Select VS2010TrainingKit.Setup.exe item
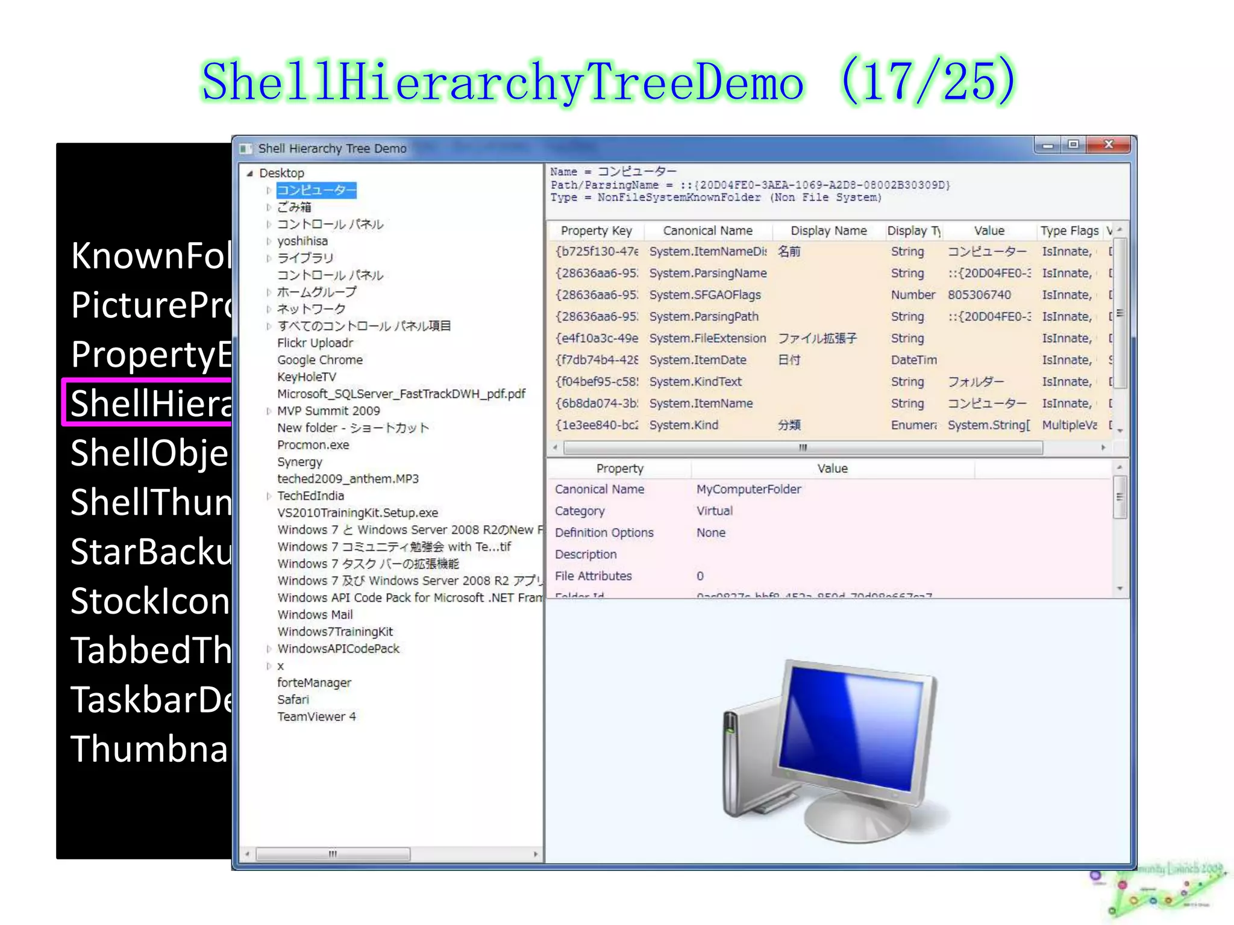The height and width of the screenshot is (925, 1234). coord(357,513)
